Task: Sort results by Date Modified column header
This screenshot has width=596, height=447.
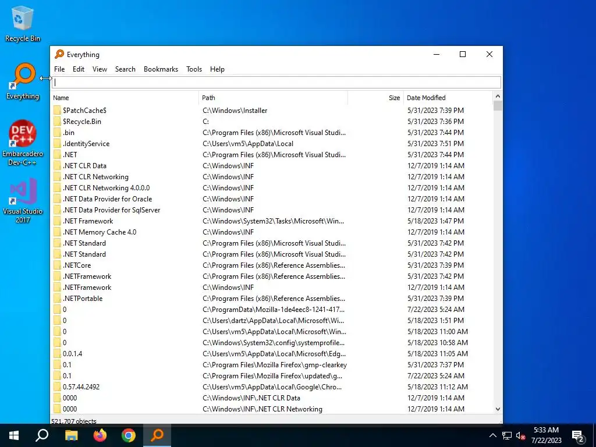Action: tap(448, 98)
